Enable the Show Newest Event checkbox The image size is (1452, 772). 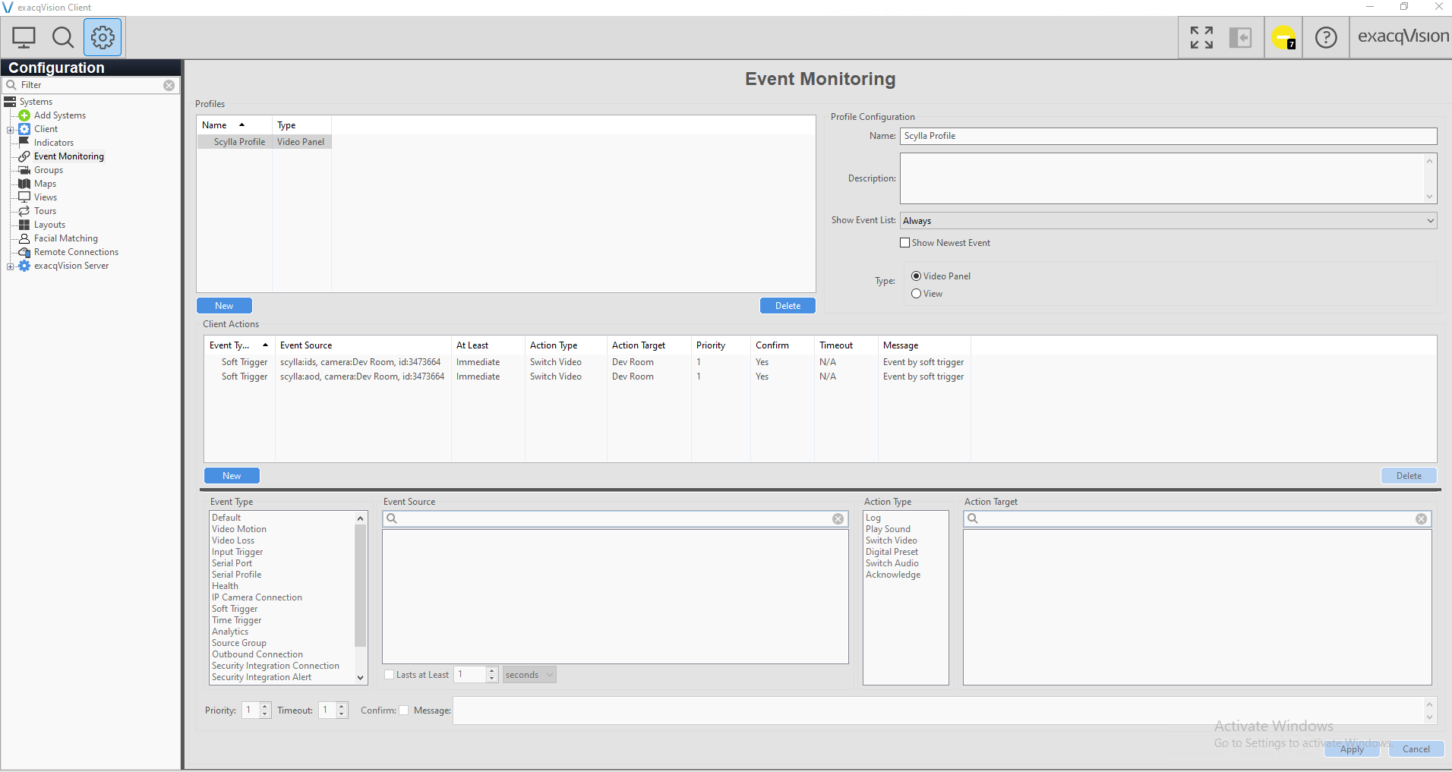904,243
